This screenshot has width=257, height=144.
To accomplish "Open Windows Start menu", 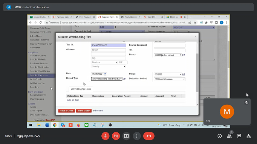I will 31,125.
